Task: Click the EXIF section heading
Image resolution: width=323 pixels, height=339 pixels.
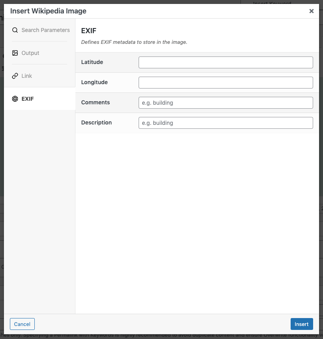Action: coord(89,31)
